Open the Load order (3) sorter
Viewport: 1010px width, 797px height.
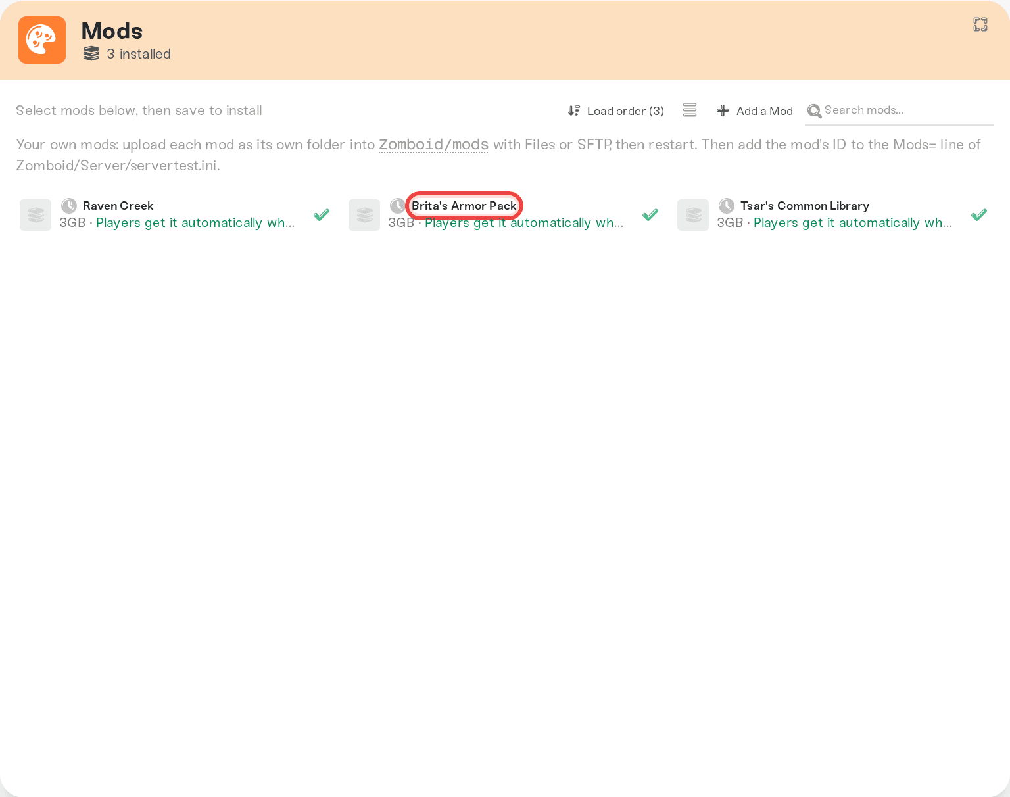coord(616,111)
